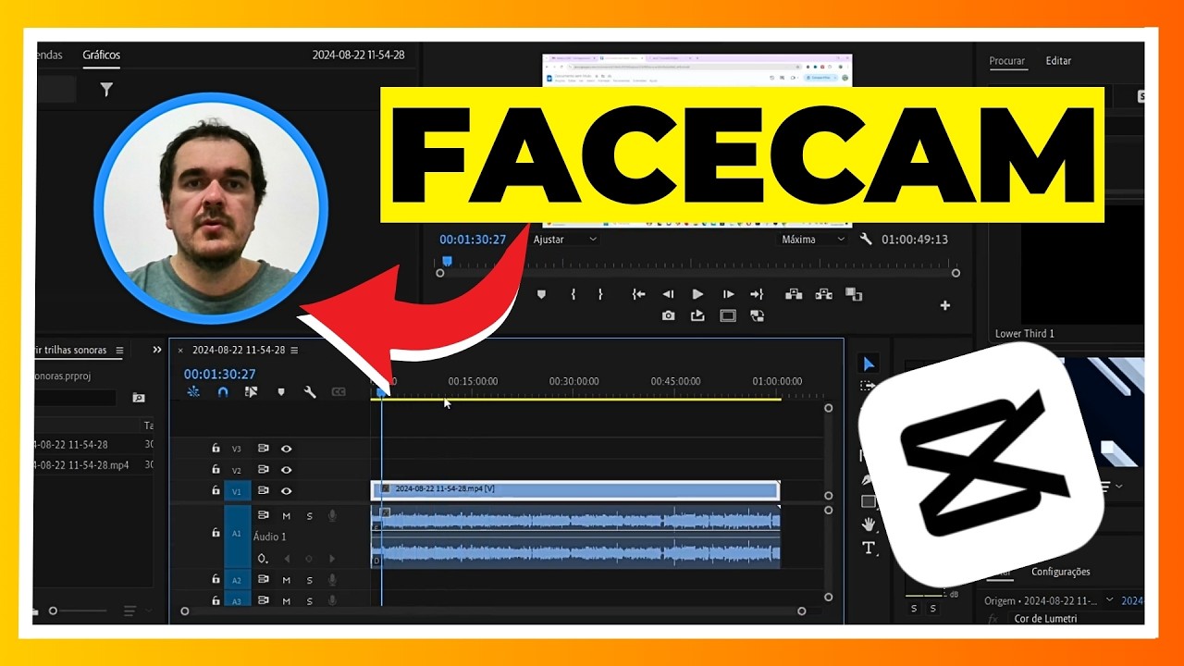1184x666 pixels.
Task: Solo audio track A2
Action: pyautogui.click(x=309, y=580)
